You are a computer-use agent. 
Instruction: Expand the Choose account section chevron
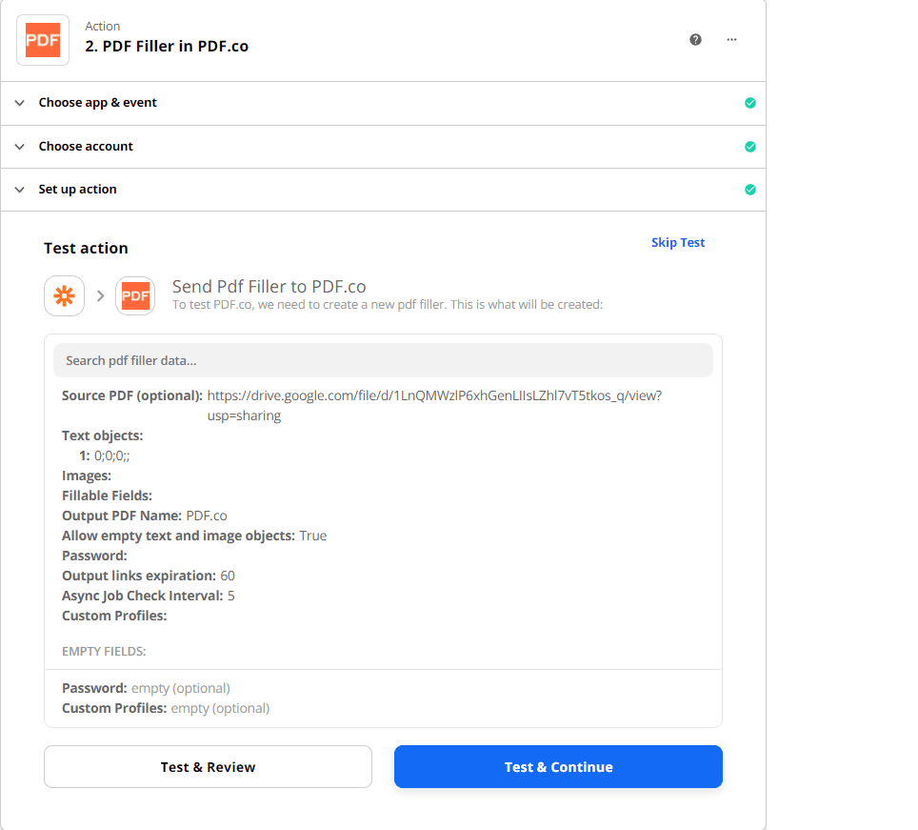coord(19,147)
